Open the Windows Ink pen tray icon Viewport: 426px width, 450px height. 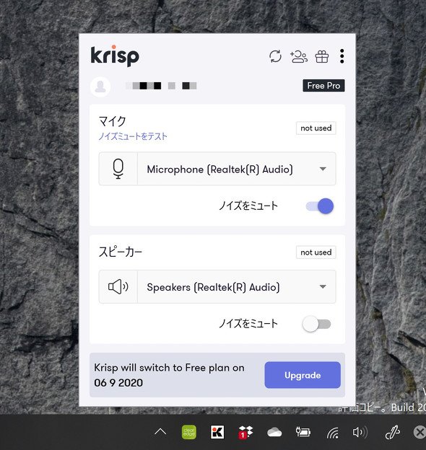click(x=392, y=433)
